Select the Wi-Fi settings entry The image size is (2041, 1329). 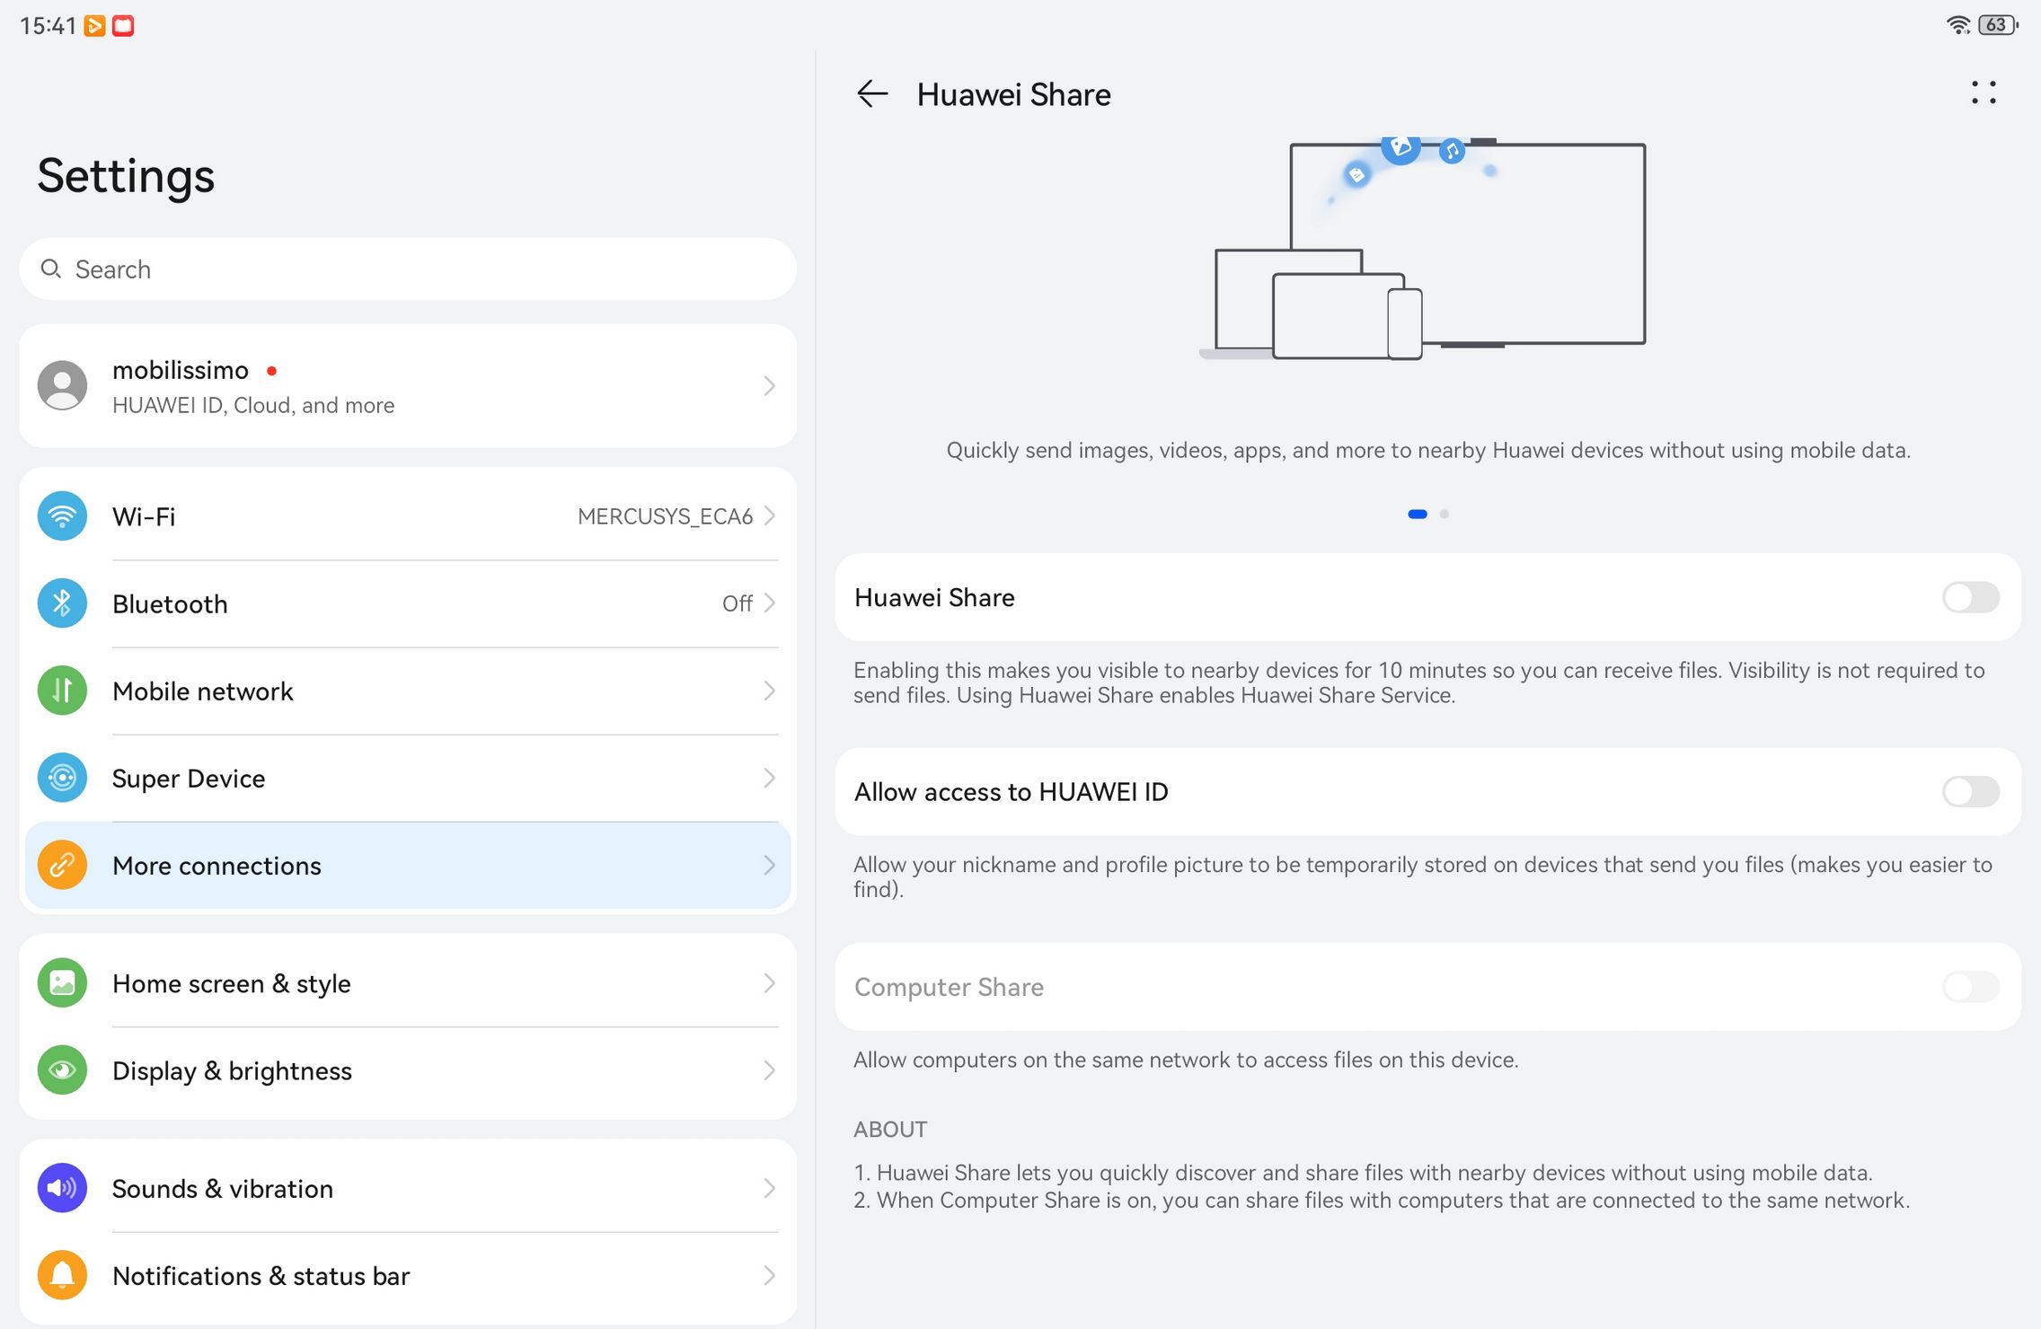pos(408,516)
